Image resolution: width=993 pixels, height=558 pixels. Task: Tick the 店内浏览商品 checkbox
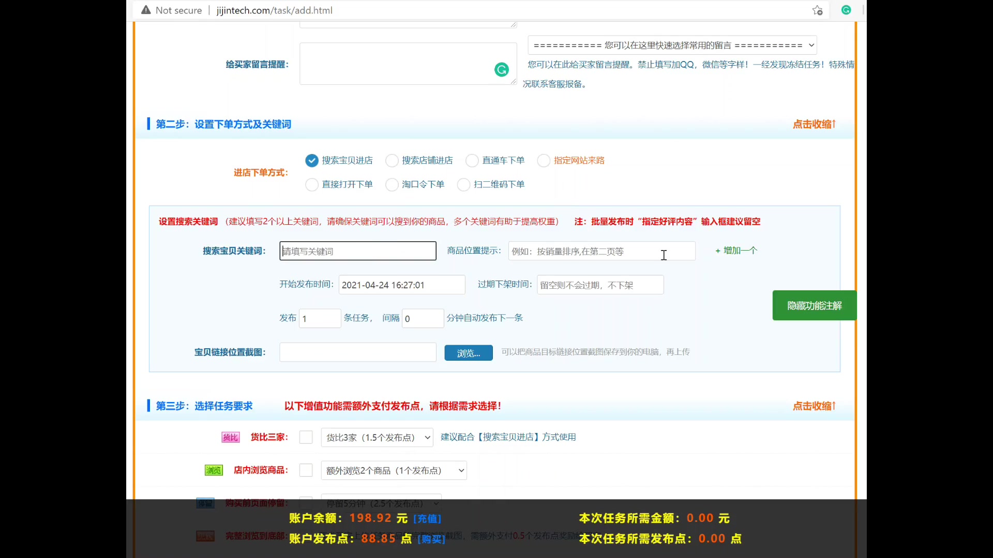(306, 471)
